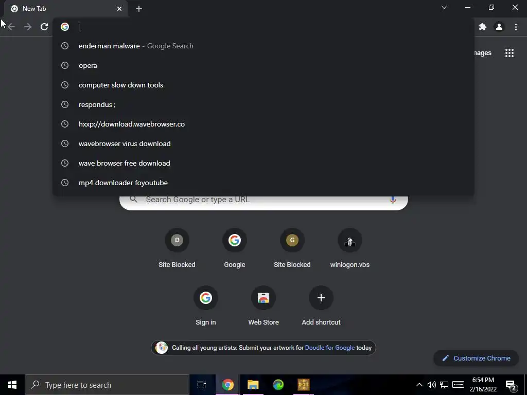
Task: Click the Chrome icon on the taskbar
Action: pyautogui.click(x=227, y=385)
